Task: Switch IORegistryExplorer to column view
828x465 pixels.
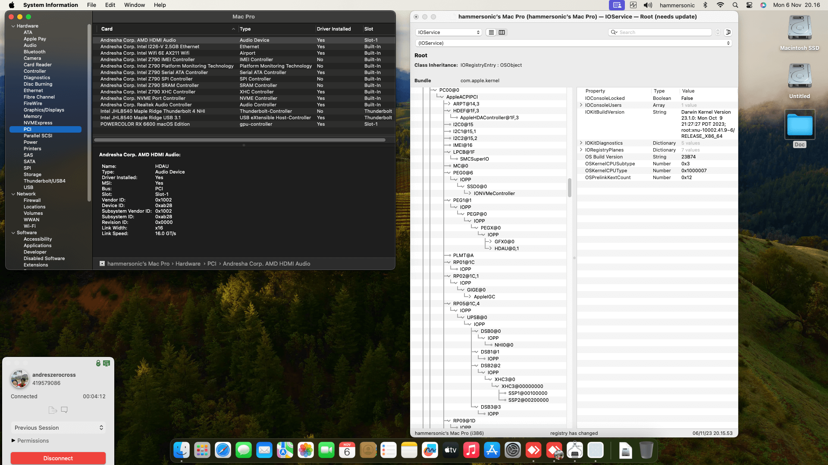Action: [x=502, y=32]
